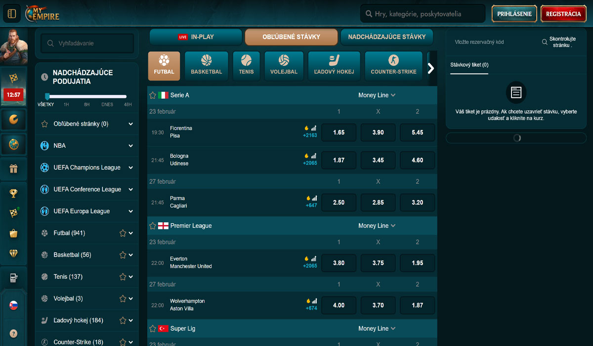Toggle favorite star for Premier League
This screenshot has width=593, height=346.
[x=153, y=226]
